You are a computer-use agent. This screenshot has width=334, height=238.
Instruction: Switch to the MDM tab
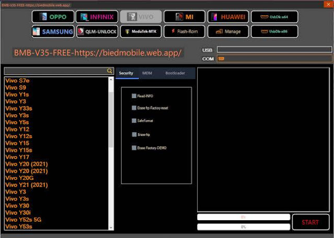tap(147, 73)
